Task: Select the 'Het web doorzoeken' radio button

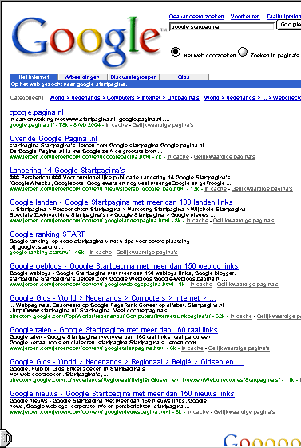Action: [x=176, y=52]
